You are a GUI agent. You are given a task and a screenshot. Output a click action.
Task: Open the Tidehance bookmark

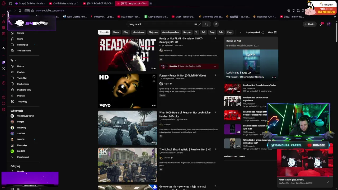coord(265,17)
